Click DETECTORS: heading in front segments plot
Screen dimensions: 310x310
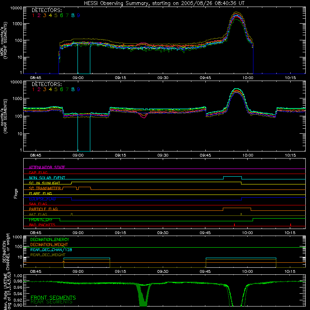click(46, 10)
